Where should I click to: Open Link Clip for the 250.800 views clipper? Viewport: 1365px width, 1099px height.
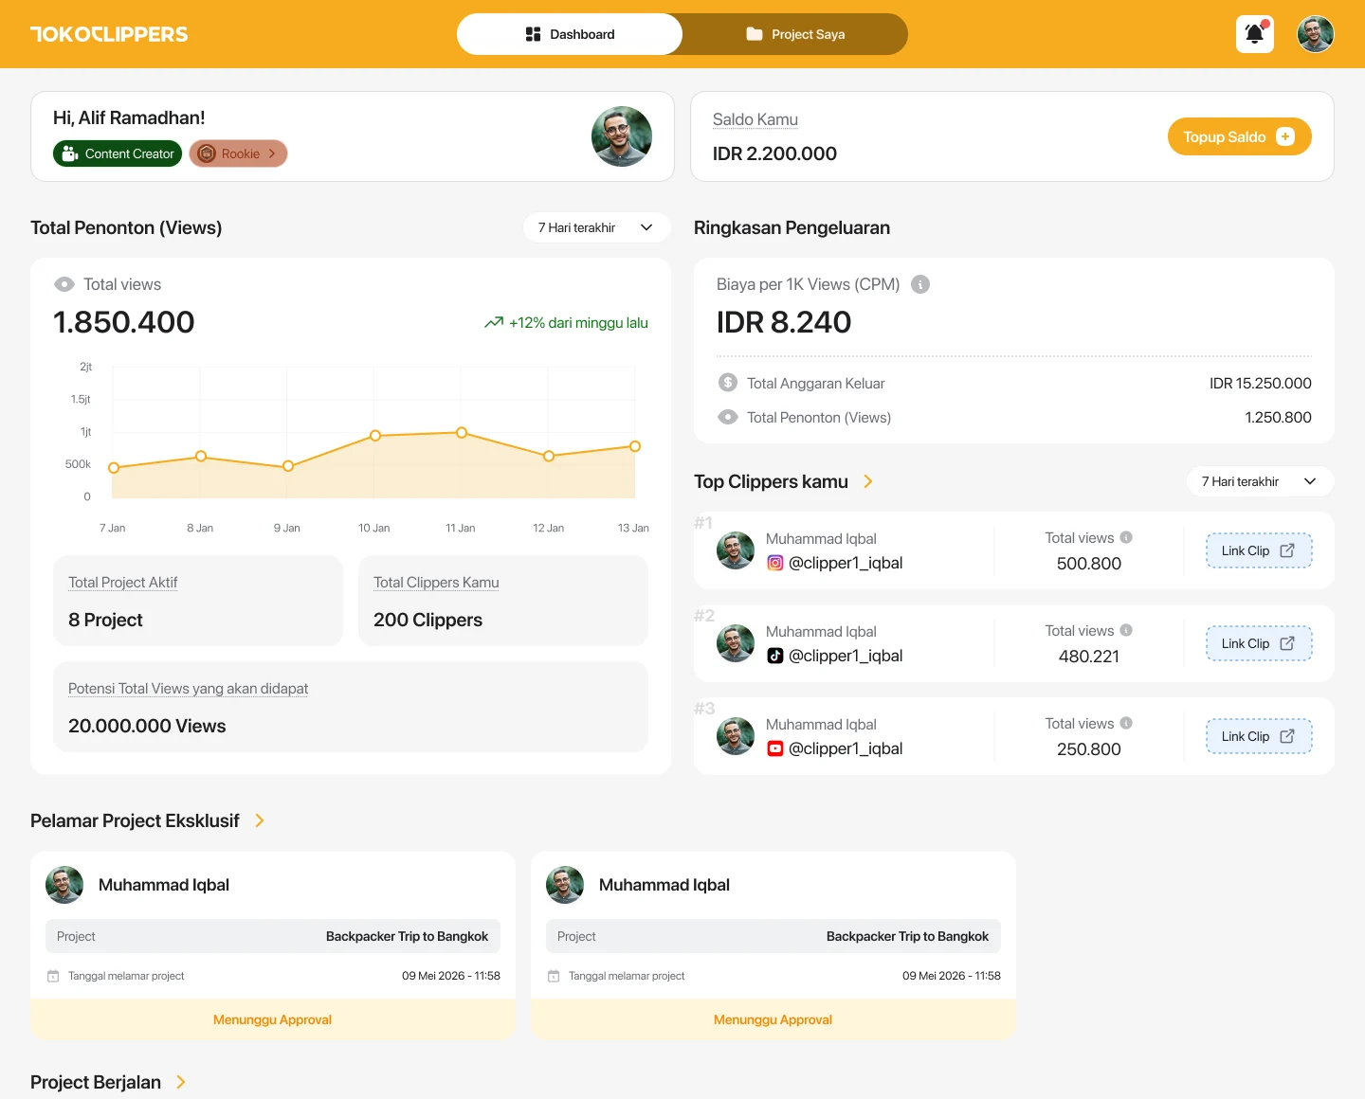coord(1259,736)
